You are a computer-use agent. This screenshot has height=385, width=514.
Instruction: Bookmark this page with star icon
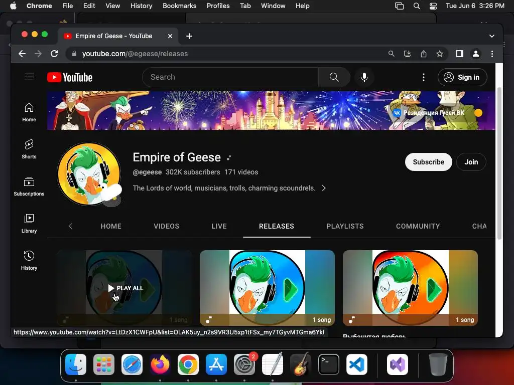(x=440, y=54)
